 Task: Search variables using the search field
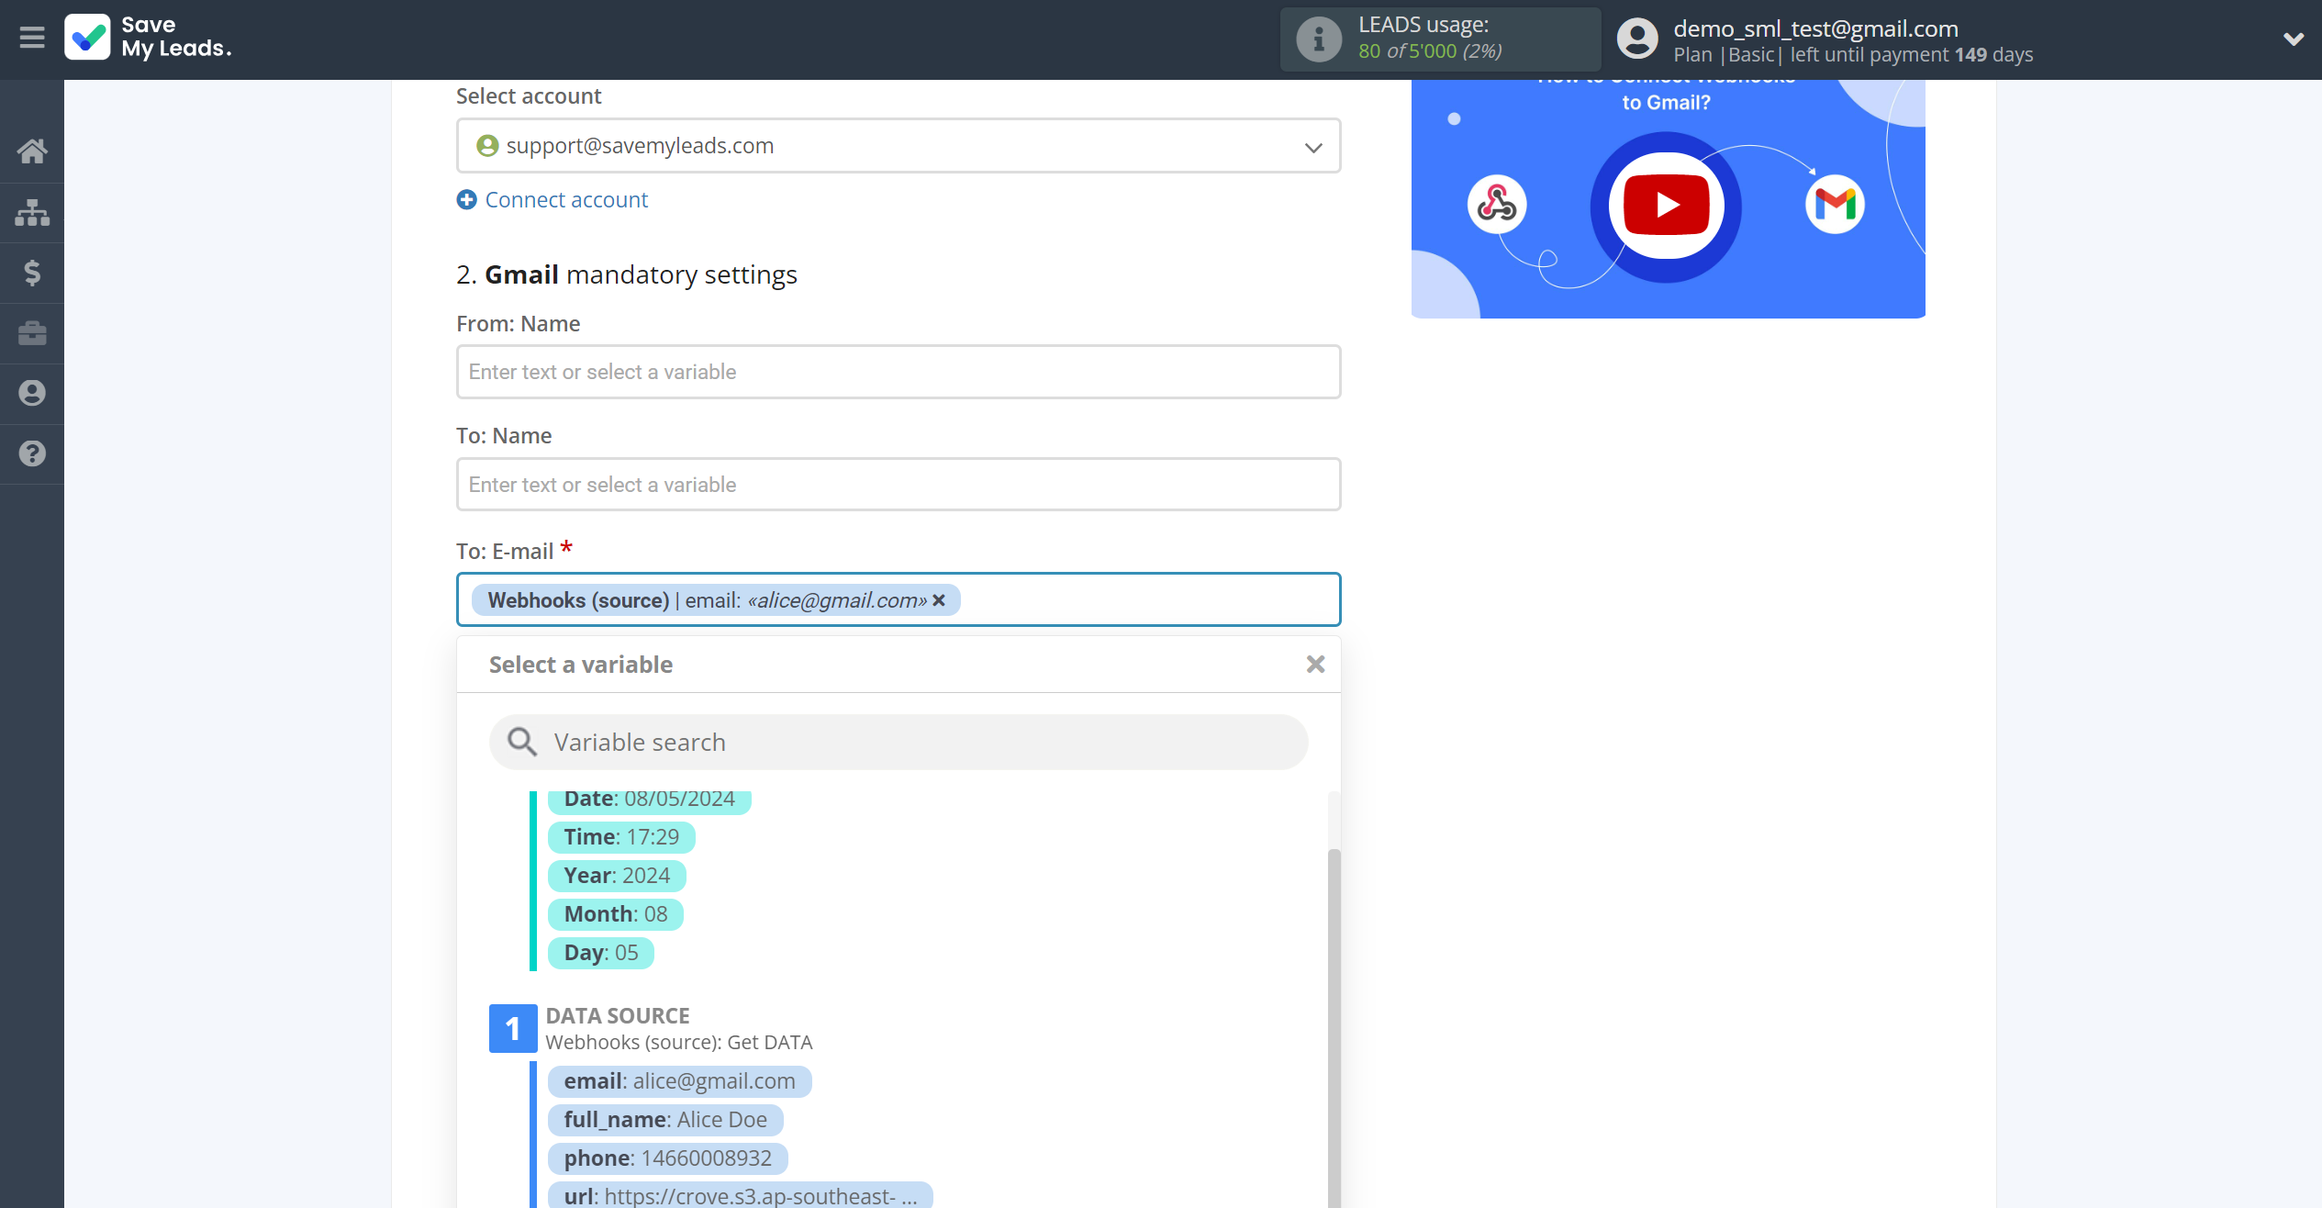tap(900, 743)
